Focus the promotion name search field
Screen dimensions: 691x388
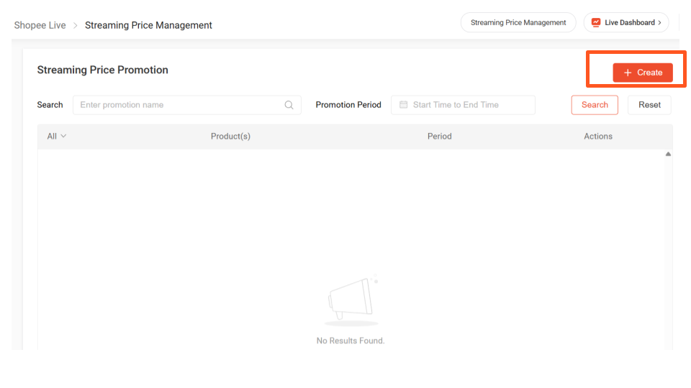[x=187, y=105]
